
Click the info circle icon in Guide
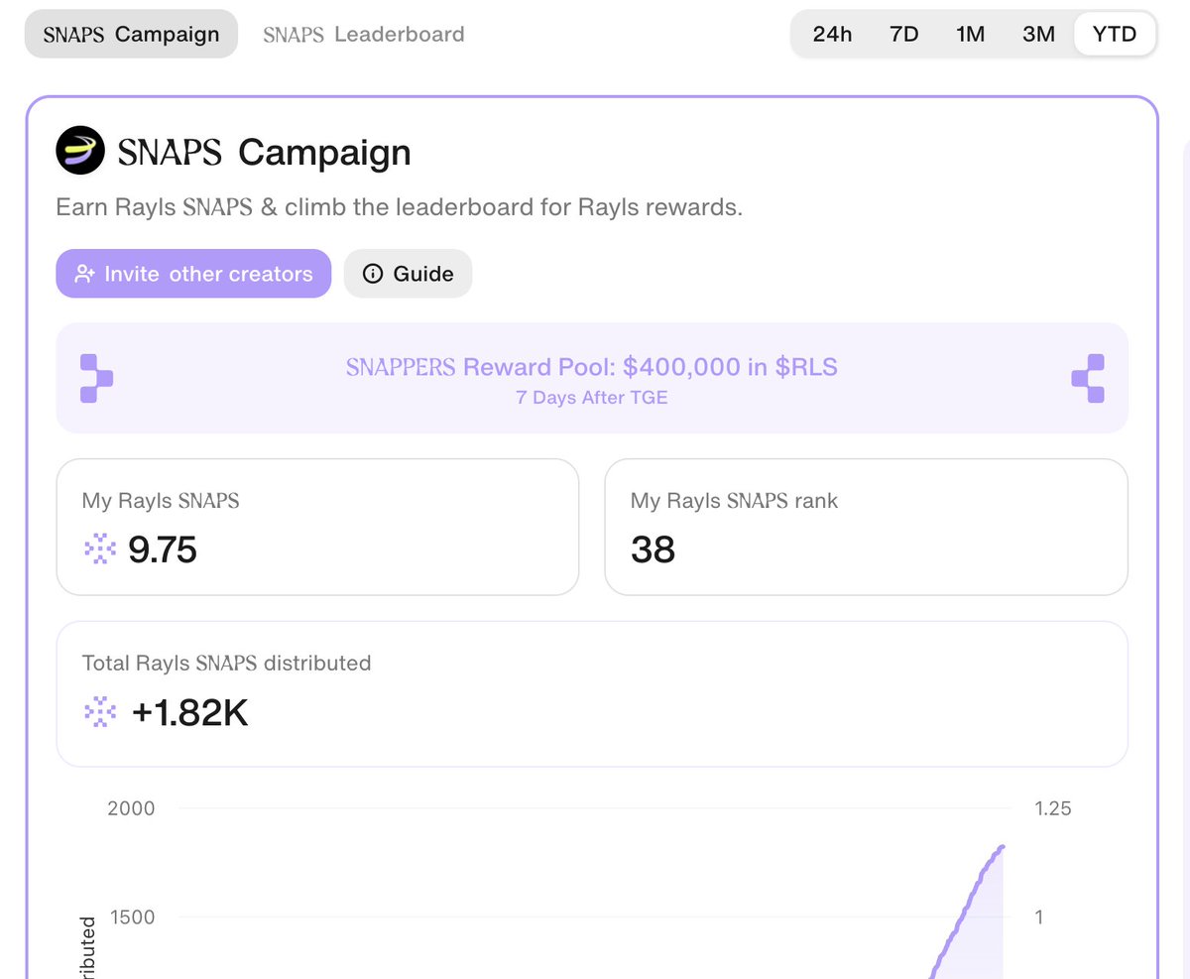(x=373, y=274)
